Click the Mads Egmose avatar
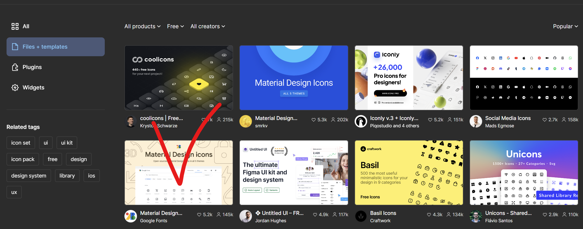Image resolution: width=583 pixels, height=229 pixels. click(476, 122)
